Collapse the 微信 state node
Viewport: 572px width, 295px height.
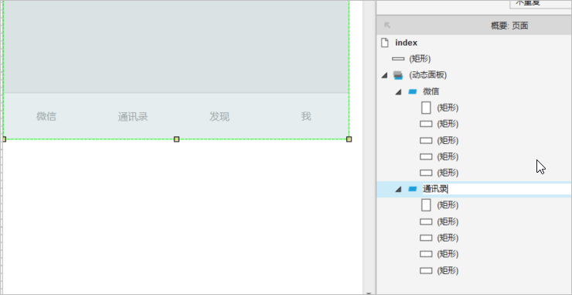(398, 92)
